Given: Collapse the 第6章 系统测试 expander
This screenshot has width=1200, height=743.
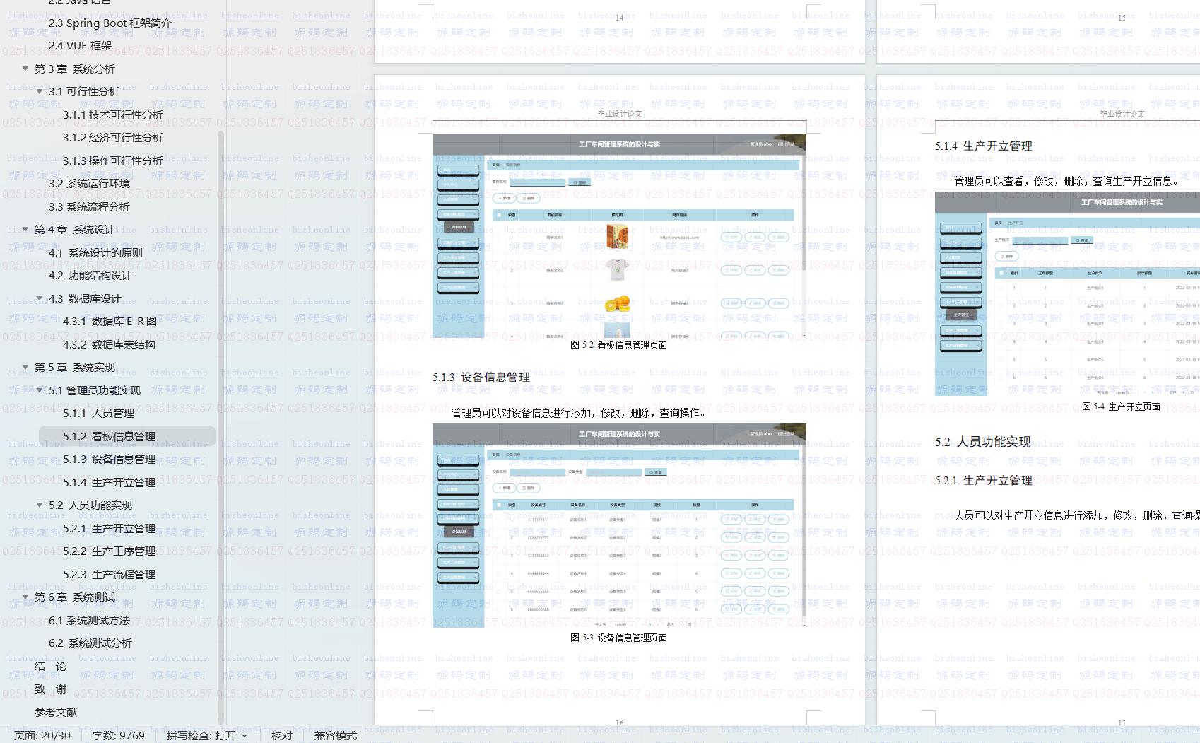Looking at the screenshot, I should pyautogui.click(x=25, y=597).
